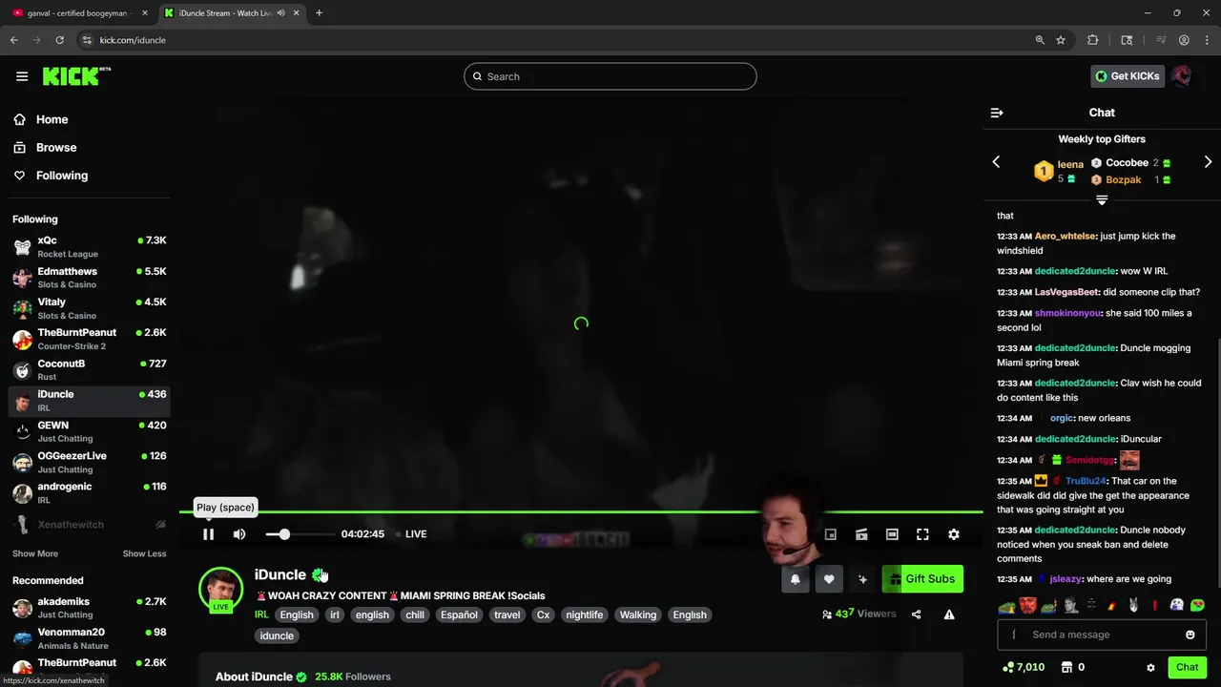The image size is (1221, 687).
Task: Click the Gift Subs button
Action: [922, 579]
